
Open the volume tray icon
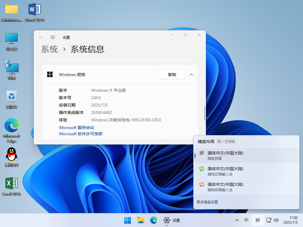[276, 220]
